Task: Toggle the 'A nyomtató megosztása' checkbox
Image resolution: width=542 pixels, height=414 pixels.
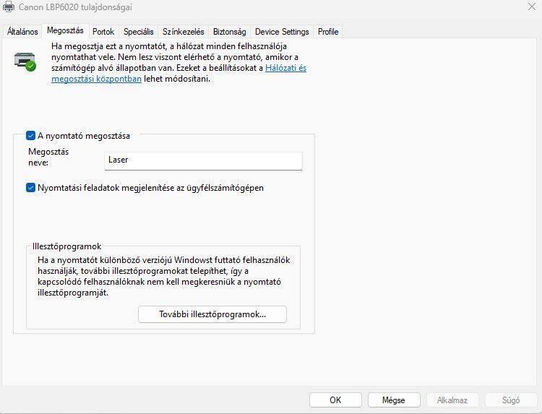Action: click(30, 135)
